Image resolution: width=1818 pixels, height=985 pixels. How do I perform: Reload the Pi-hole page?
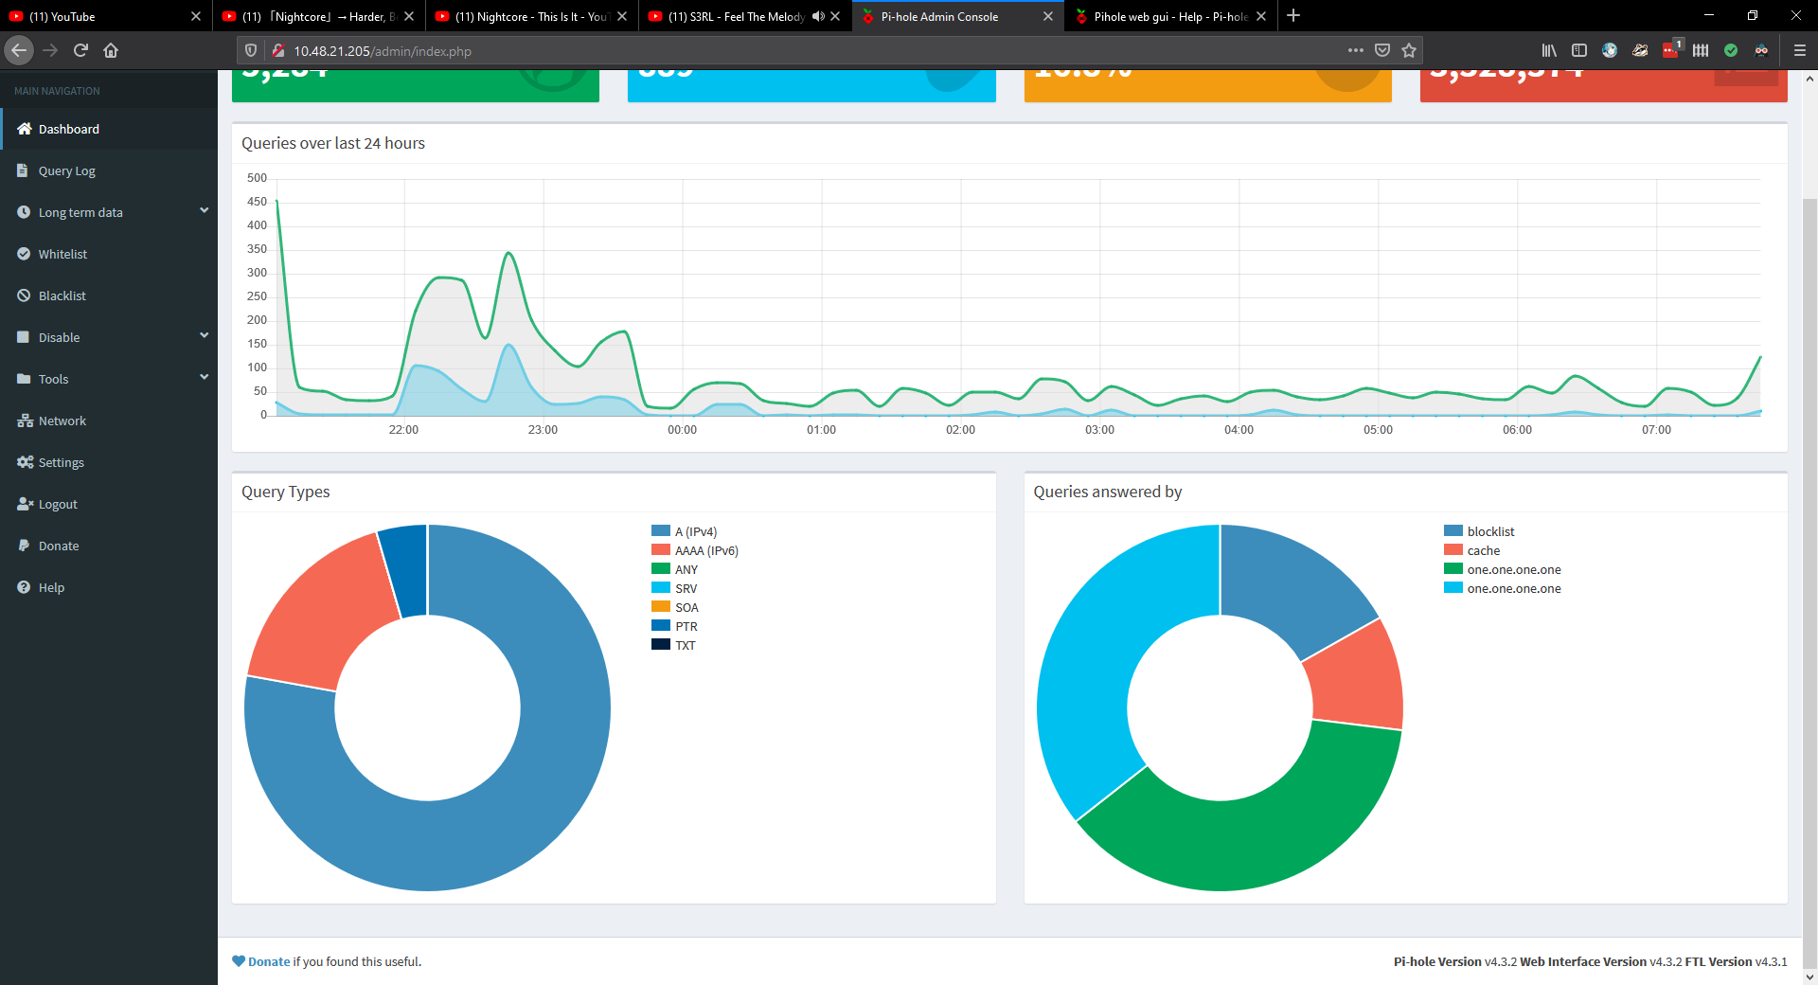tap(80, 50)
